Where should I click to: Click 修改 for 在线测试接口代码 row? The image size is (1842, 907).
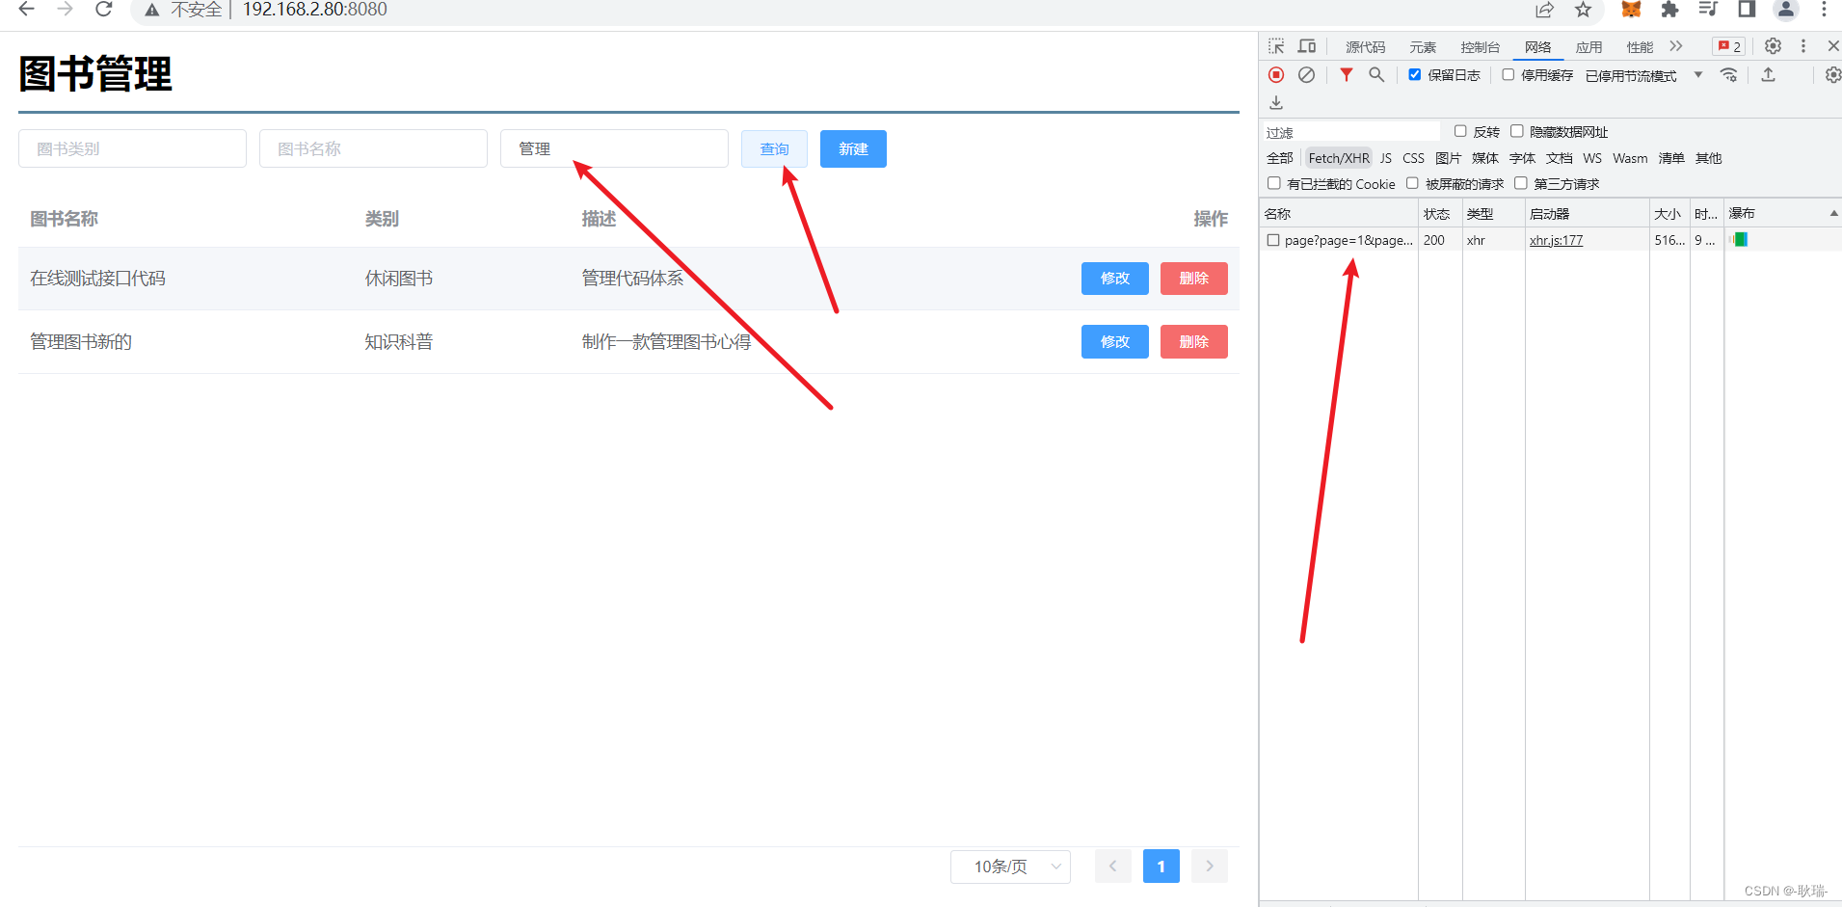[x=1115, y=279]
